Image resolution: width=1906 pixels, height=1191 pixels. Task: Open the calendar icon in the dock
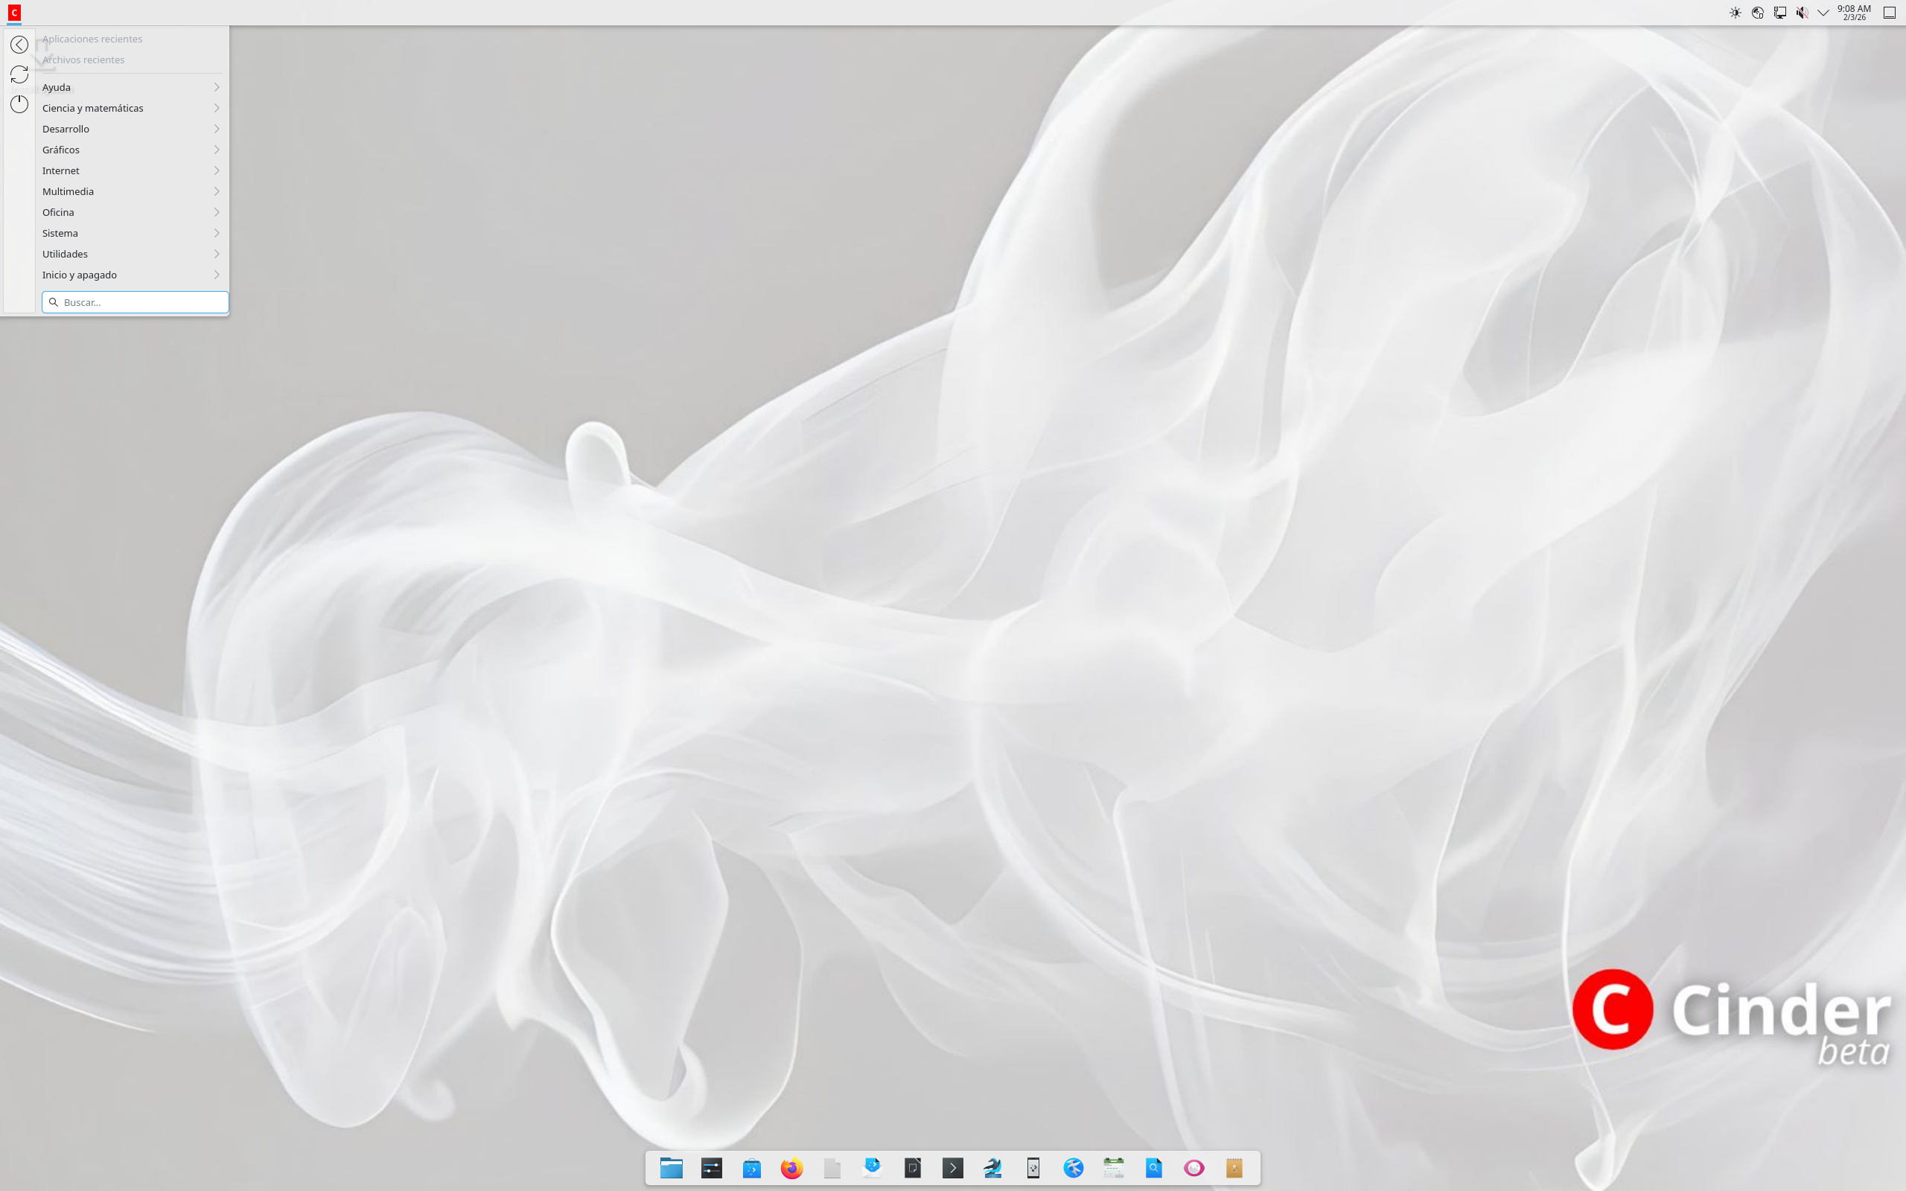(x=1113, y=1167)
